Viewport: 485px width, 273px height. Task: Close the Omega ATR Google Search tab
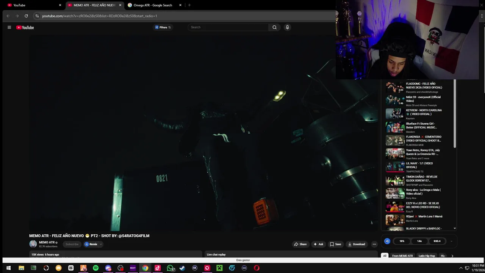point(180,5)
